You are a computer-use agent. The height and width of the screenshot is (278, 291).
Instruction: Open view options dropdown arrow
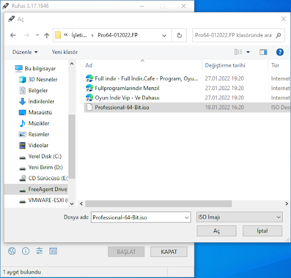[x=248, y=52]
